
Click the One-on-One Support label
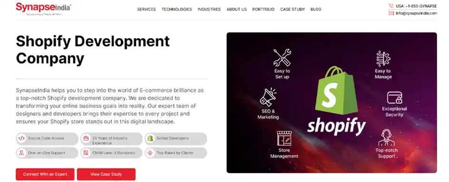tap(47, 153)
